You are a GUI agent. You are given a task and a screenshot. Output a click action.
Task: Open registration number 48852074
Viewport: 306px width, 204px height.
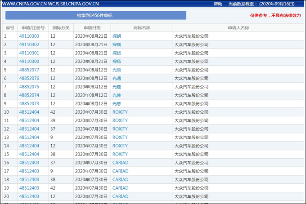[x=29, y=95]
